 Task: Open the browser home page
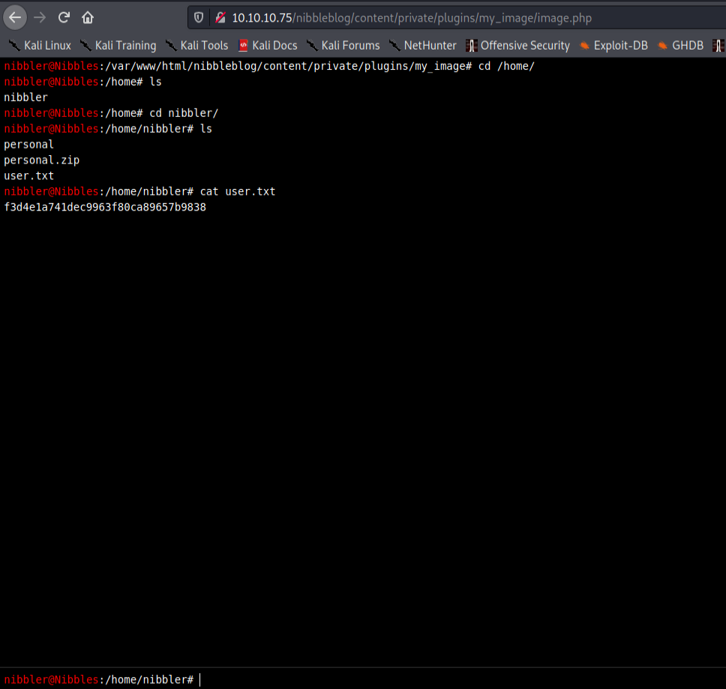[x=88, y=16]
